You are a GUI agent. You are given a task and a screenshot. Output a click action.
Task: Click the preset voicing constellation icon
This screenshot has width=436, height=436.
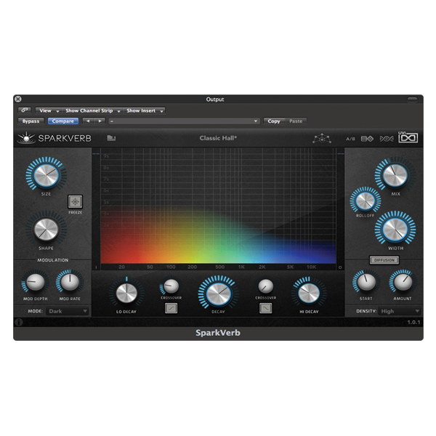tap(321, 138)
